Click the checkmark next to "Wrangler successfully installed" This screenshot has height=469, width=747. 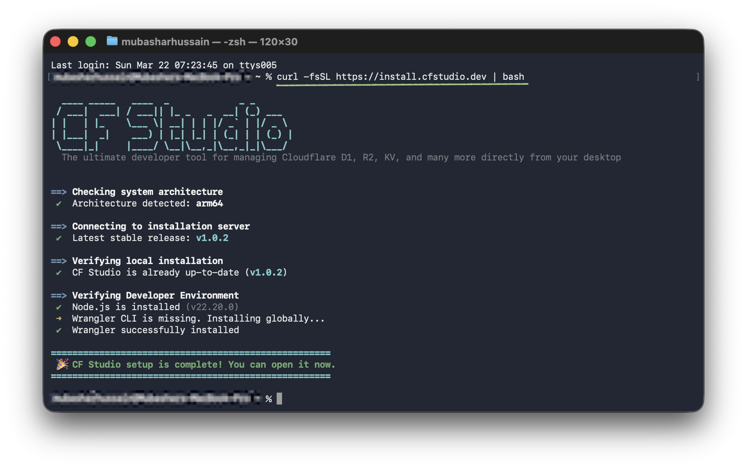59,330
